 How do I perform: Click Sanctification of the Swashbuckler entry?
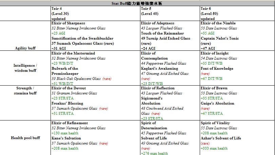(x=82, y=39)
